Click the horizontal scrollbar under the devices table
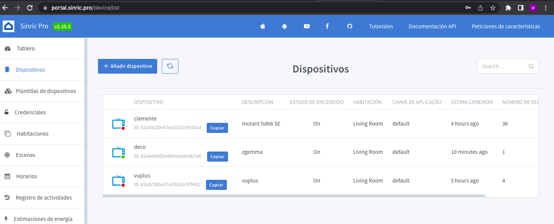The image size is (554, 224). click(293, 196)
